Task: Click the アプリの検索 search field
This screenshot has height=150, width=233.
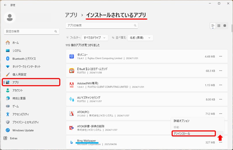Action: point(102,26)
